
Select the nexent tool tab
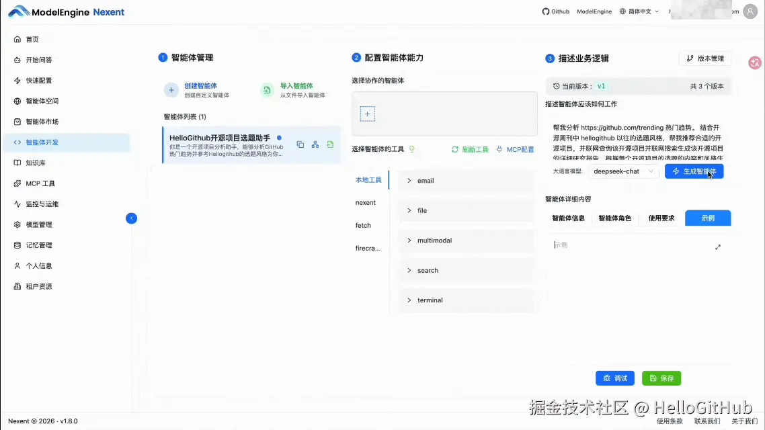(366, 203)
